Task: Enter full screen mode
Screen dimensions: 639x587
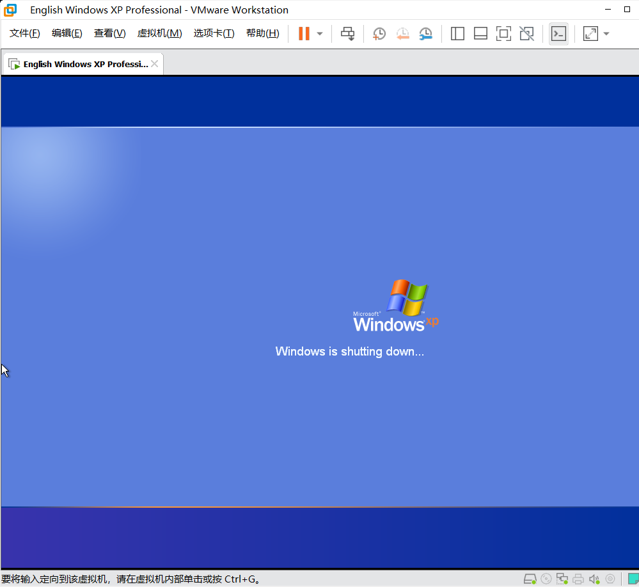Action: tap(503, 33)
